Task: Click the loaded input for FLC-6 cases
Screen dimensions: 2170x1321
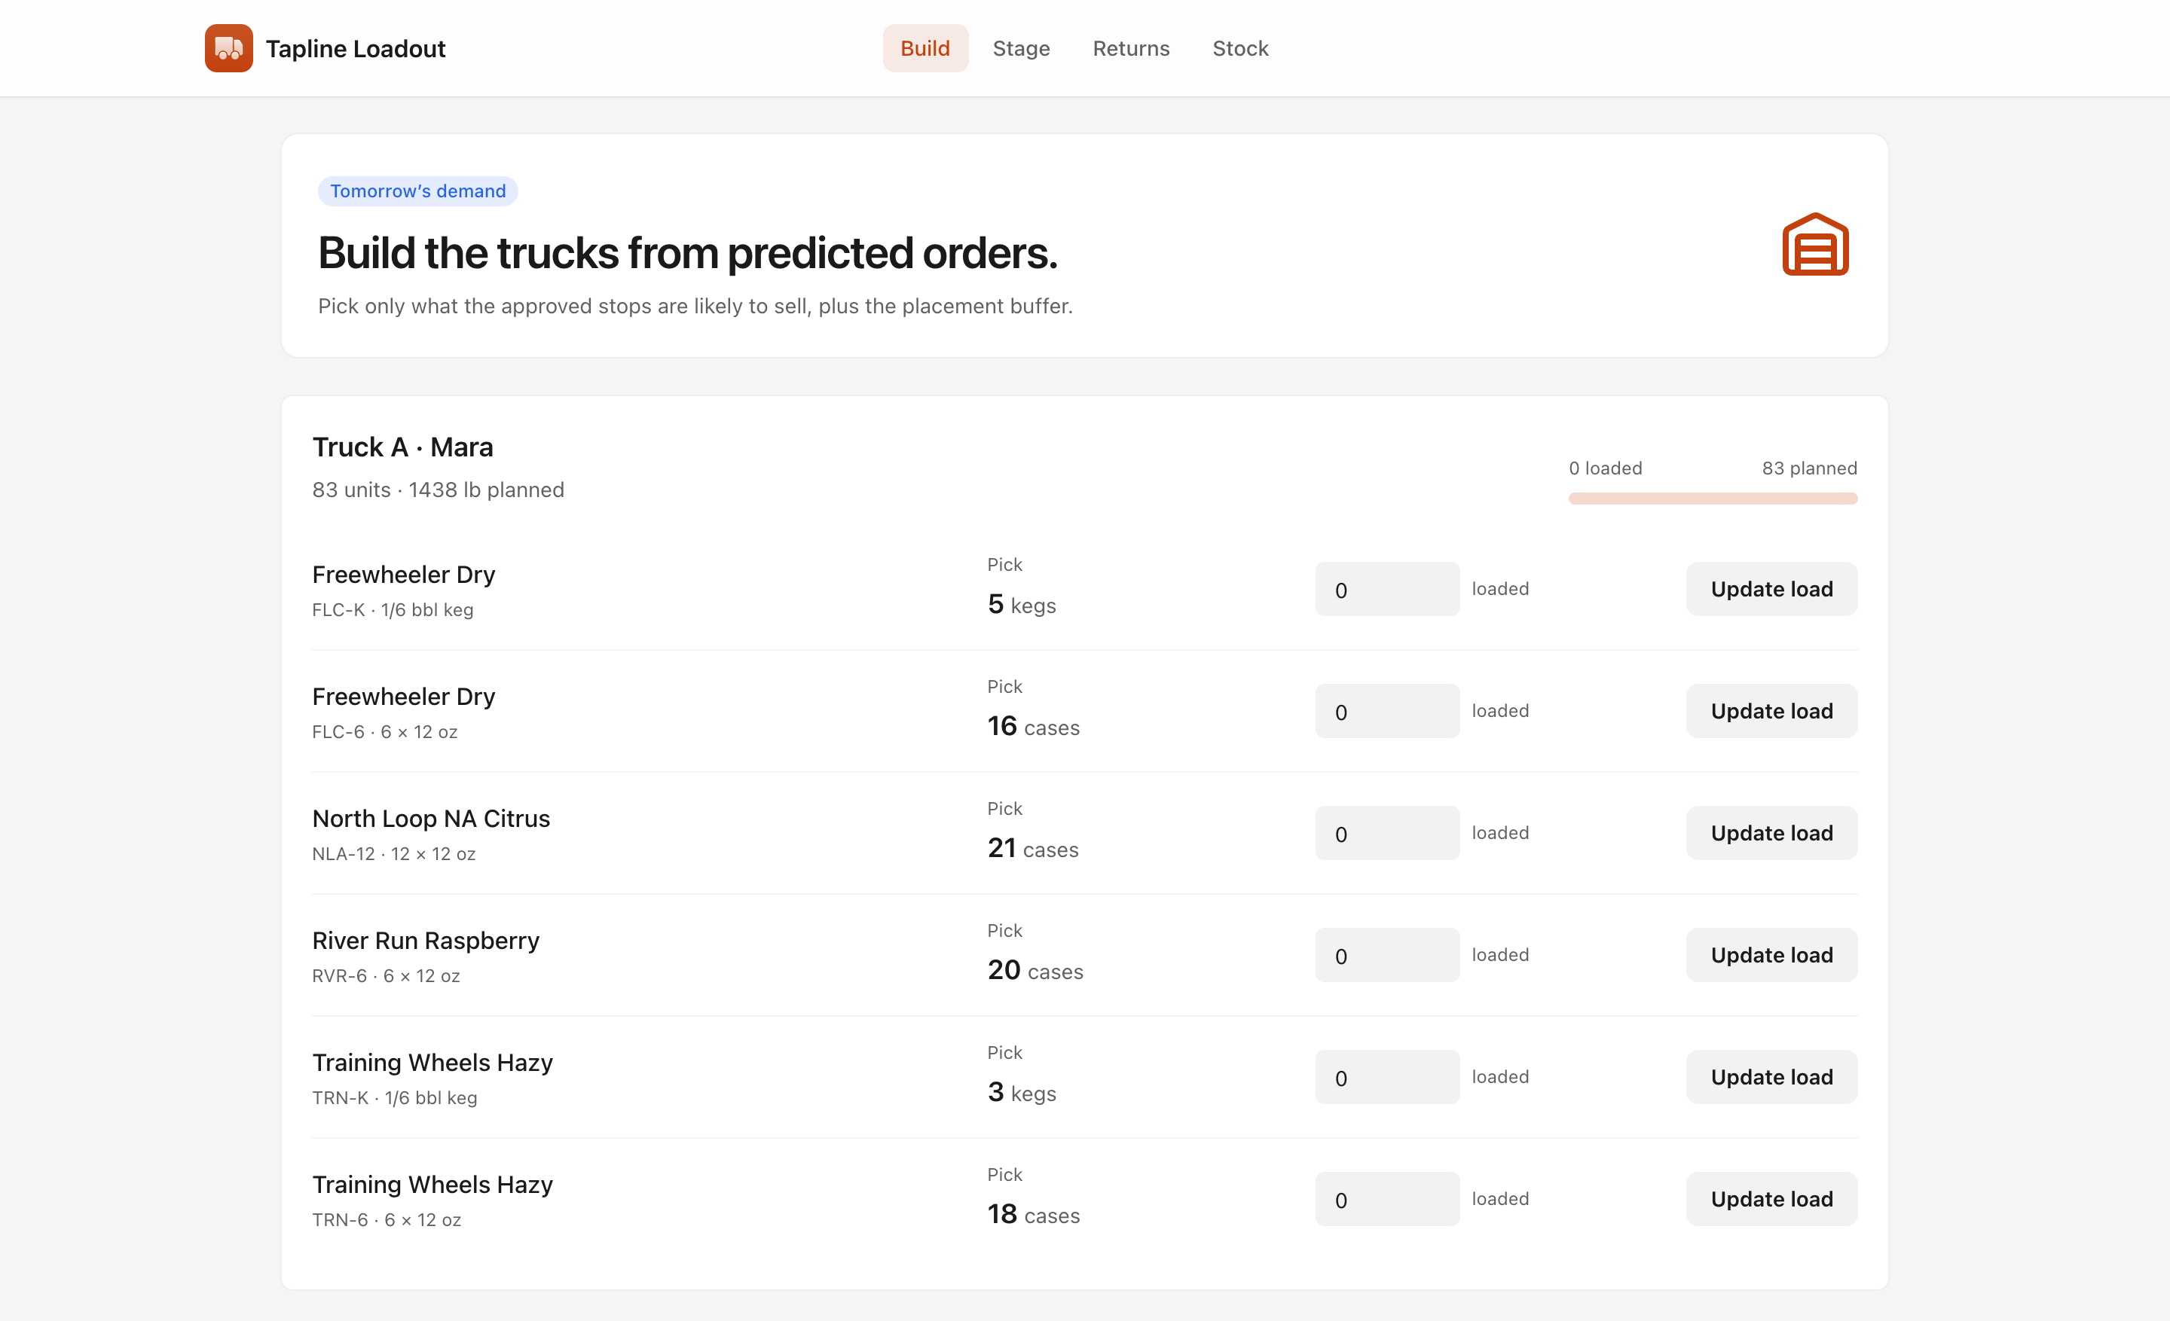Action: tap(1387, 711)
